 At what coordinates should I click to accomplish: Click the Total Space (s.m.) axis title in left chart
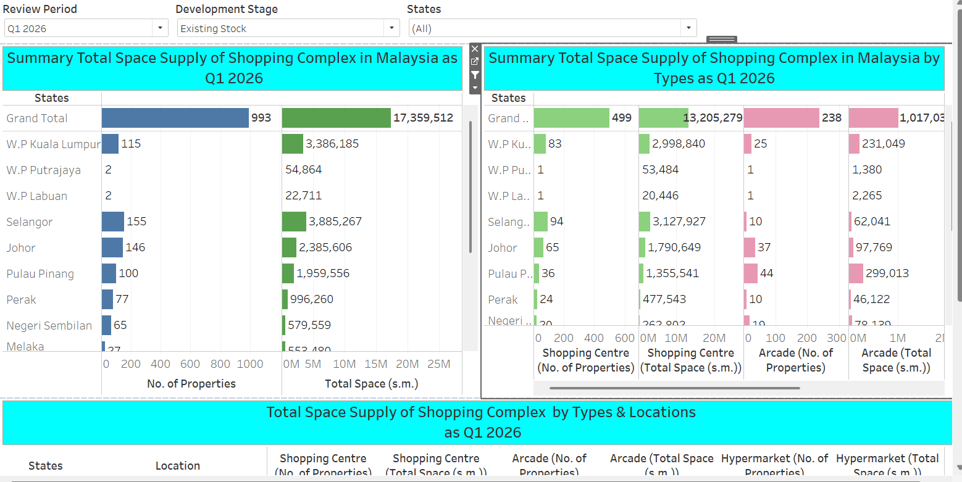pos(372,384)
